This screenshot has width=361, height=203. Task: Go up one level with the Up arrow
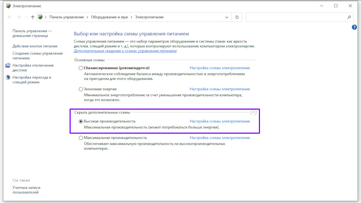[33, 17]
